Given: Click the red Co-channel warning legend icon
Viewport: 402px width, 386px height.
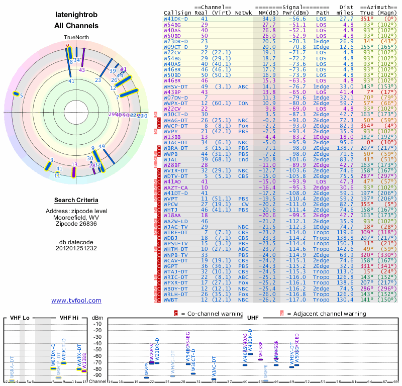Looking at the screenshot, I should click(176, 314).
